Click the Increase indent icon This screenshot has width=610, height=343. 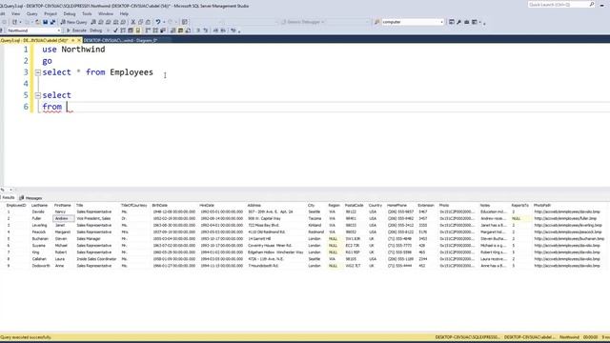[223, 30]
